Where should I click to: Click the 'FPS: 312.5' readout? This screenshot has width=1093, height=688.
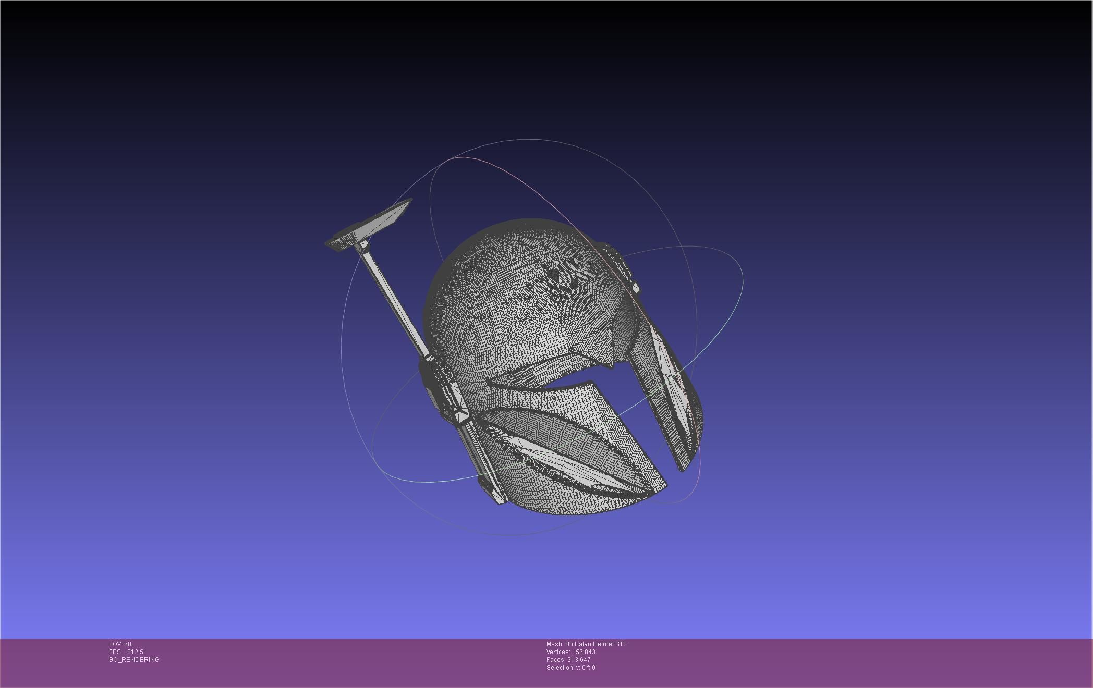126,652
